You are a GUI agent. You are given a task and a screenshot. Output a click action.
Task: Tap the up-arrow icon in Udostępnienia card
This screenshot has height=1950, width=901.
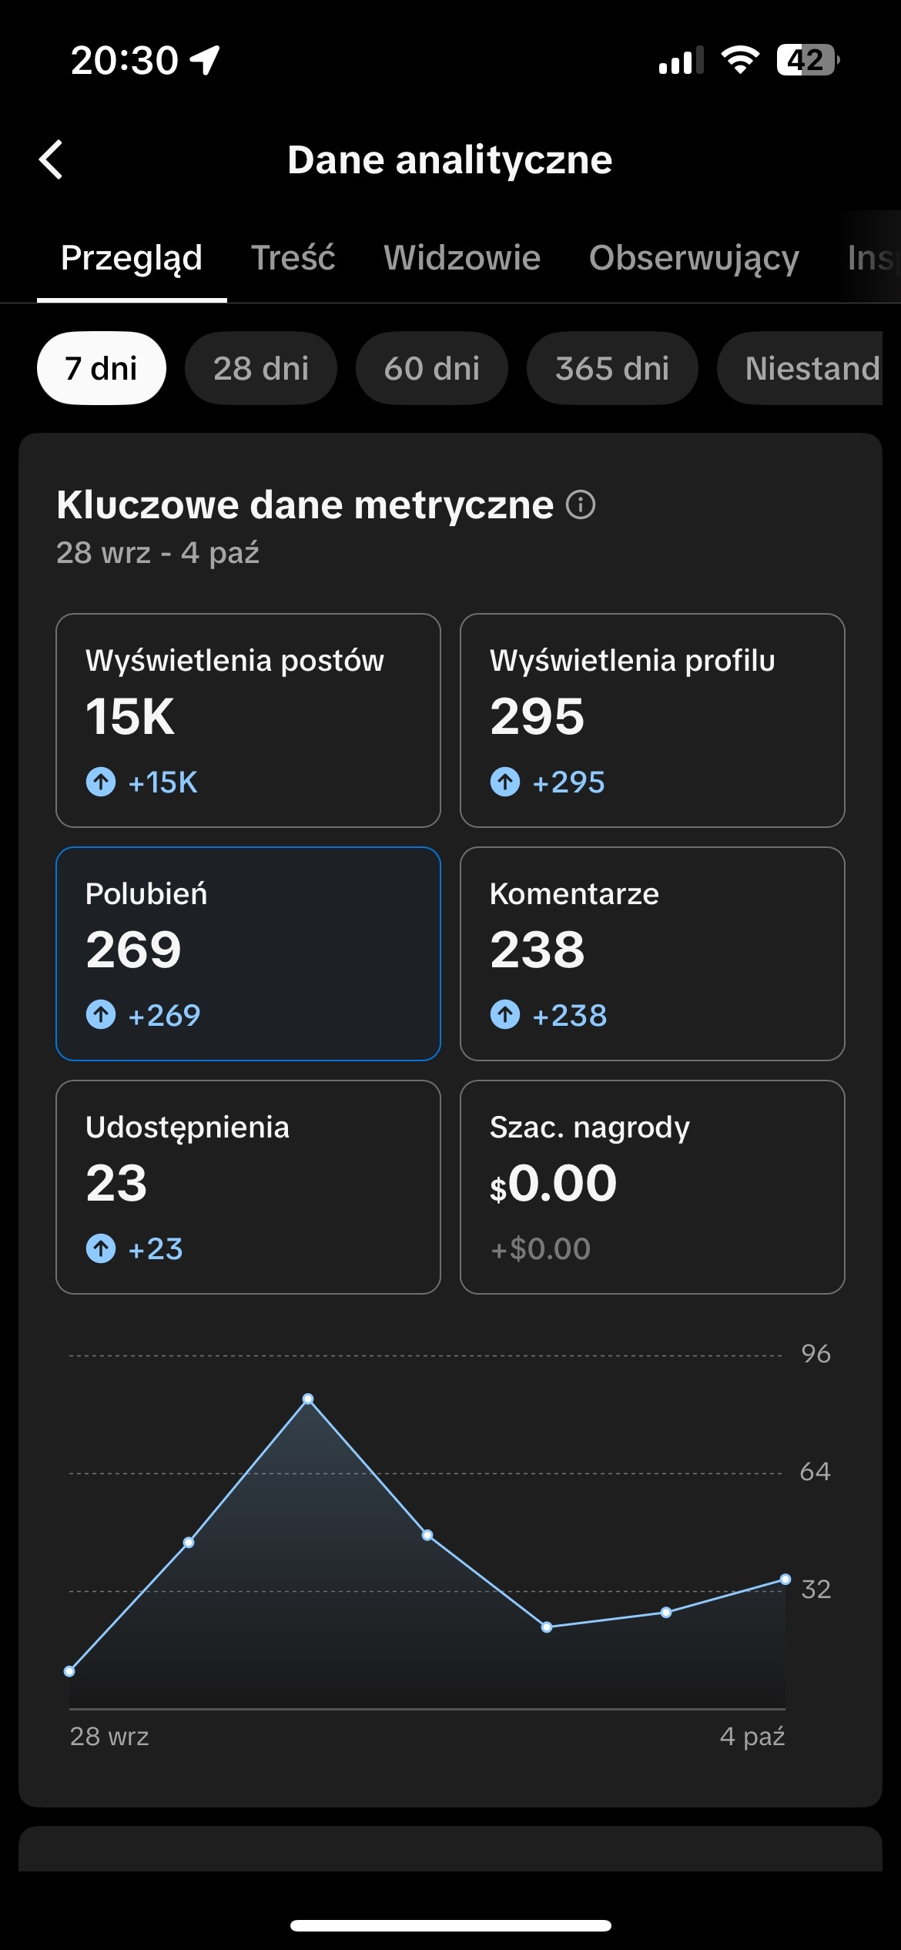pos(101,1248)
